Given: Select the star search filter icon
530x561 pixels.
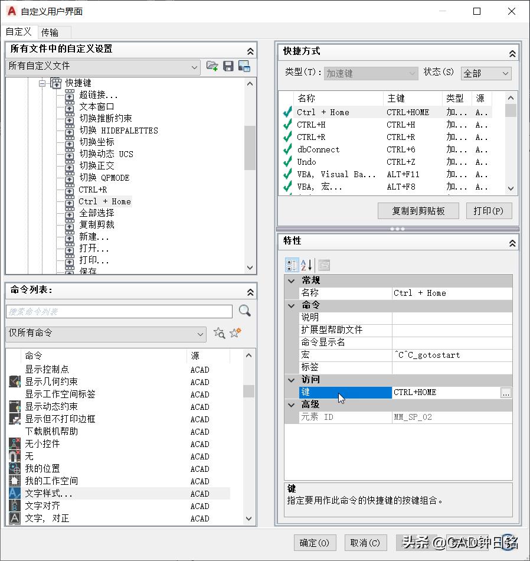Looking at the screenshot, I should click(x=219, y=333).
